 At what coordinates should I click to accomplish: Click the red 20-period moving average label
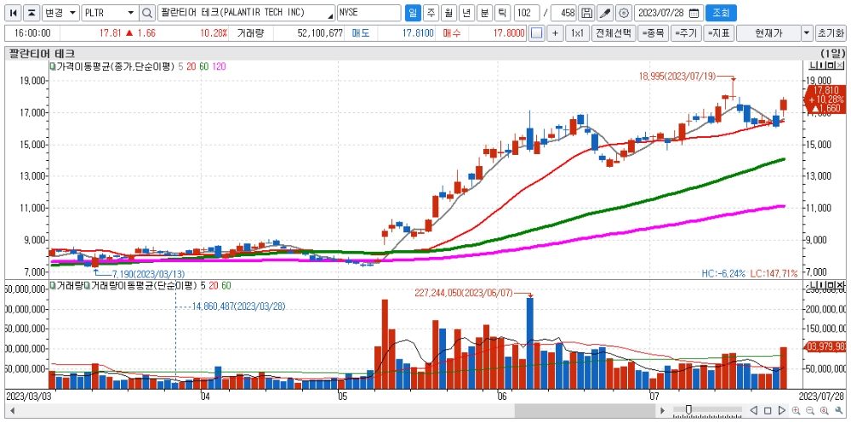click(191, 66)
